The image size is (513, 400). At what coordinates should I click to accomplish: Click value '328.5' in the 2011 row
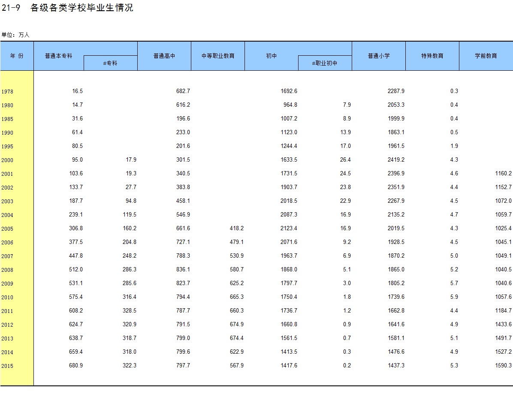pos(130,311)
